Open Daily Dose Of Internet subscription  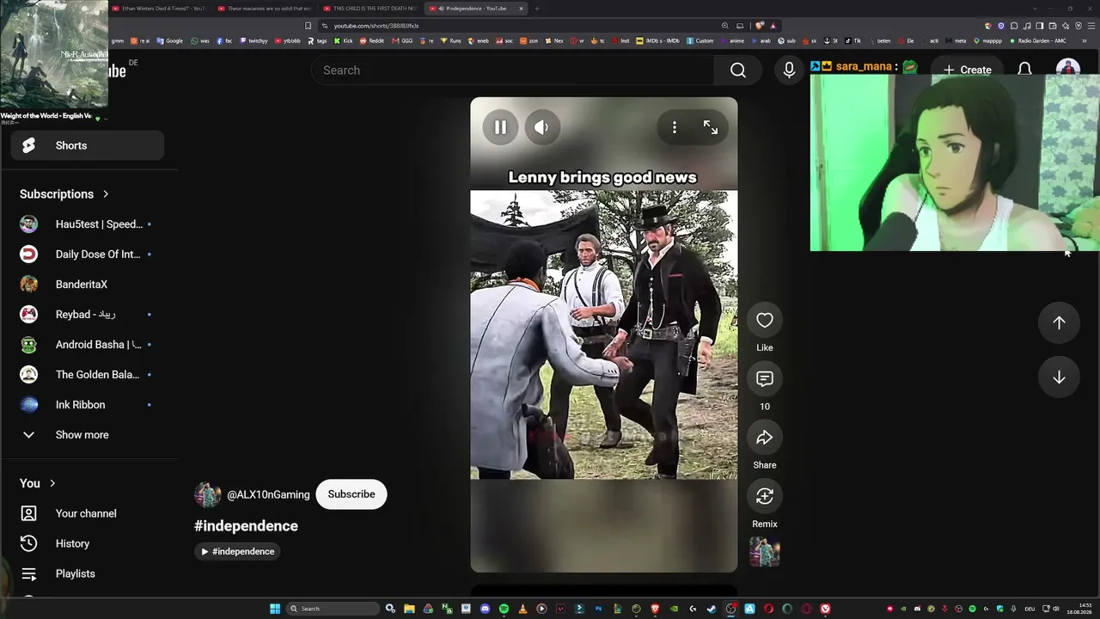pyautogui.click(x=88, y=254)
